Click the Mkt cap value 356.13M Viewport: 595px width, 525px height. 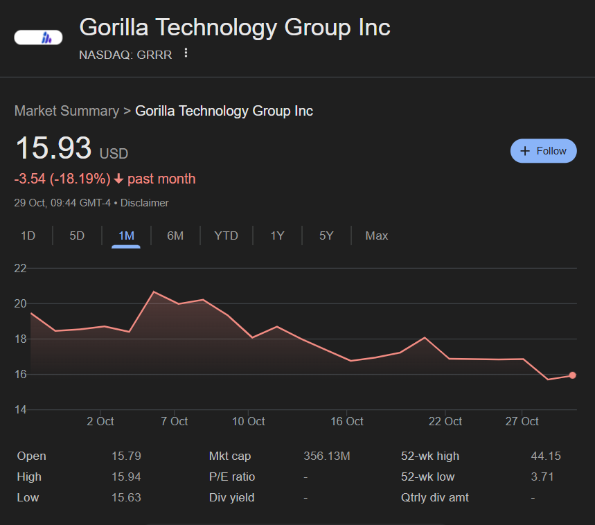(327, 456)
